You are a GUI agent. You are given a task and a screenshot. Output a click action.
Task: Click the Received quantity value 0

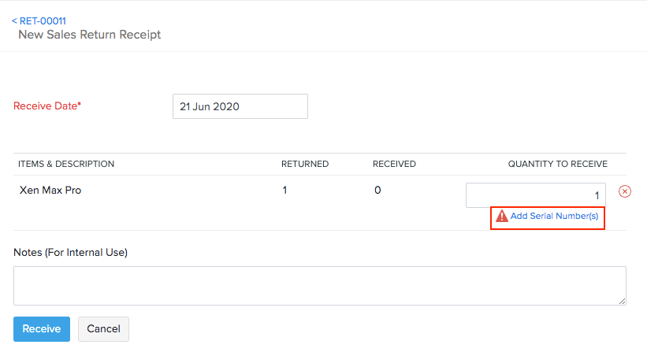377,191
